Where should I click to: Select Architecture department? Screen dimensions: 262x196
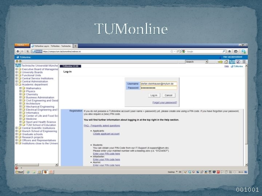pos(33,103)
